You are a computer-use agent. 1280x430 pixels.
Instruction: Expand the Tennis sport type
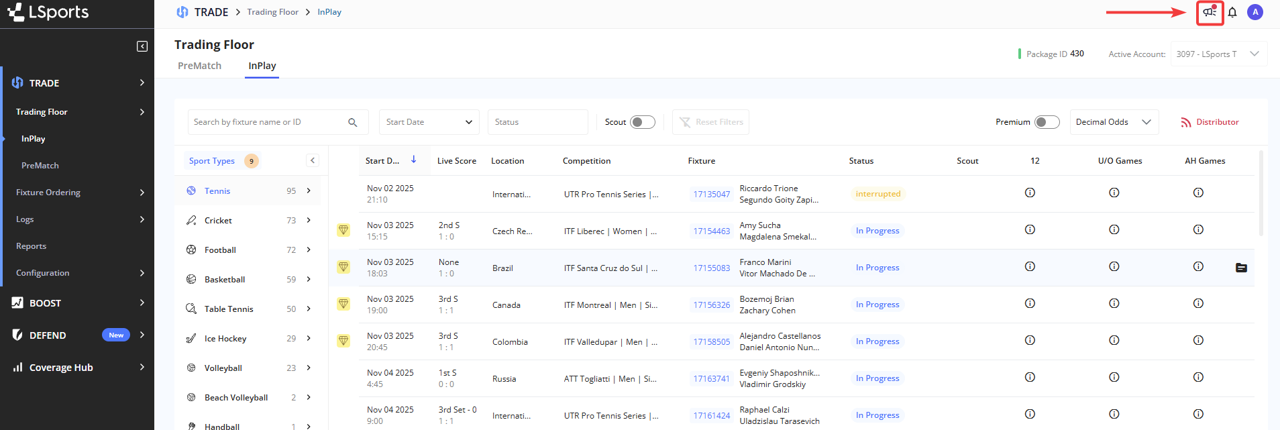coord(309,191)
